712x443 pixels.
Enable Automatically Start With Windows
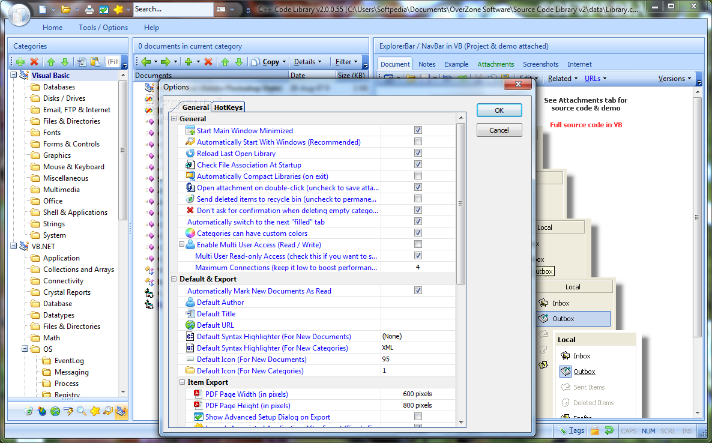pos(418,142)
